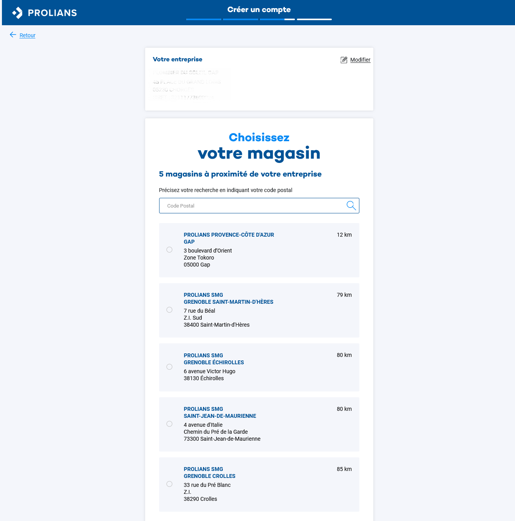Click the magnifying glass search icon

(351, 206)
